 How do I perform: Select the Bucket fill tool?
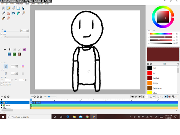click(x=18, y=13)
